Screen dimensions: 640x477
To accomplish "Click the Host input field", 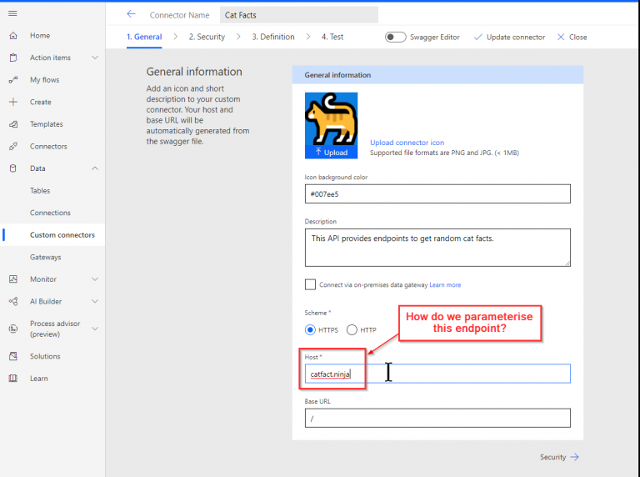I will click(437, 374).
